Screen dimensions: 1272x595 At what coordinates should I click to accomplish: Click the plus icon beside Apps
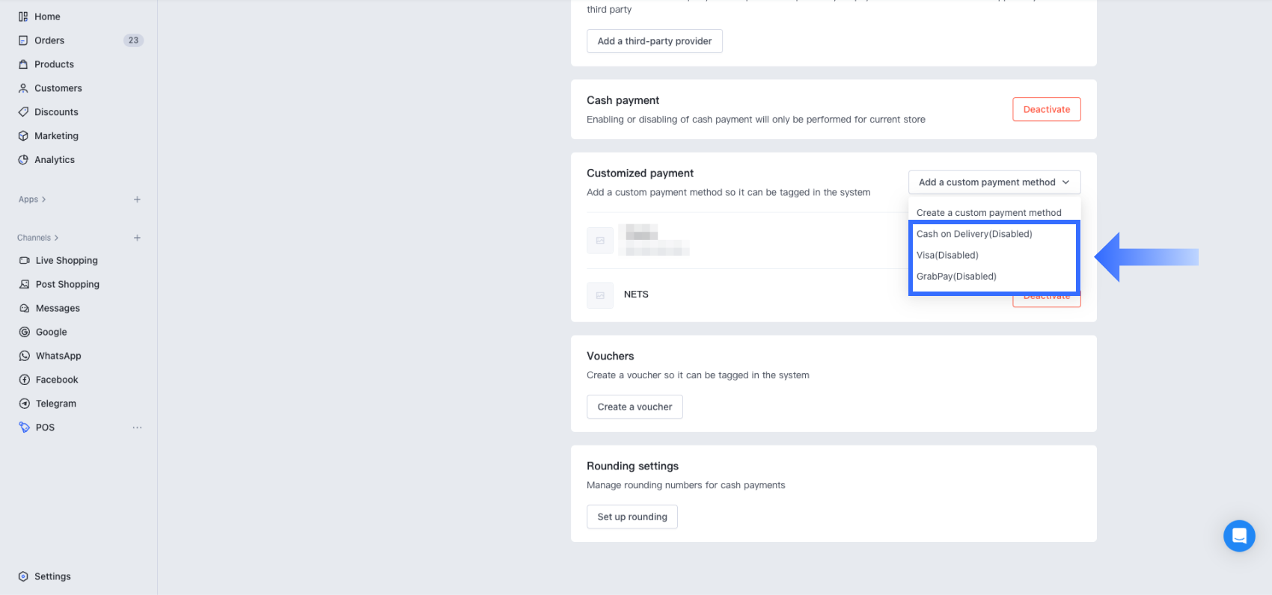pos(137,200)
